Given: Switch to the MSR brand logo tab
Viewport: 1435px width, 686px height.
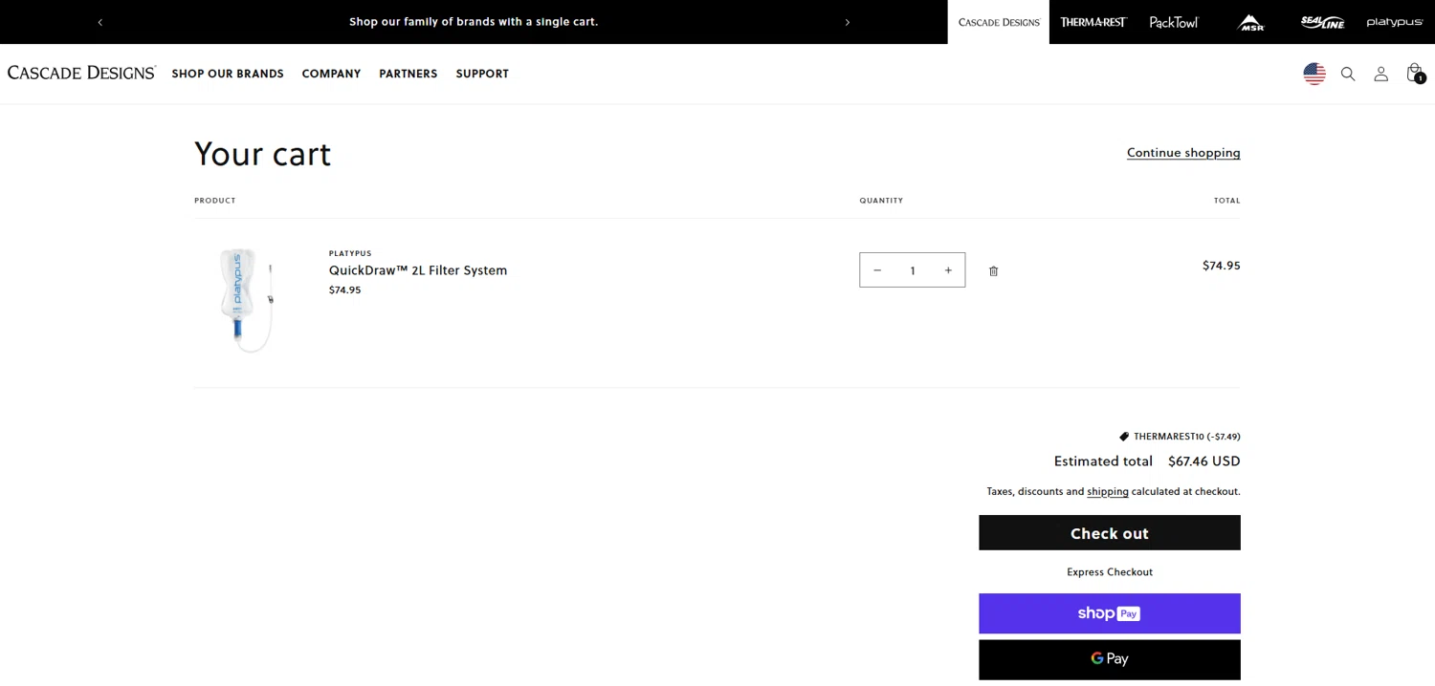Looking at the screenshot, I should coord(1251,22).
